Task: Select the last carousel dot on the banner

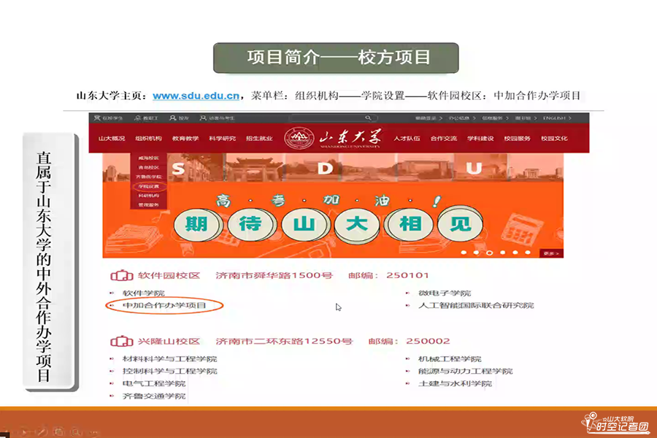Action: [528, 253]
